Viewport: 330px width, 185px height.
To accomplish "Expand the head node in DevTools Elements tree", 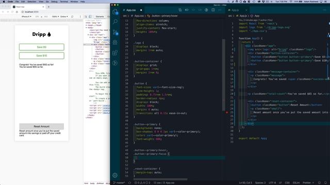I will 86,25.
